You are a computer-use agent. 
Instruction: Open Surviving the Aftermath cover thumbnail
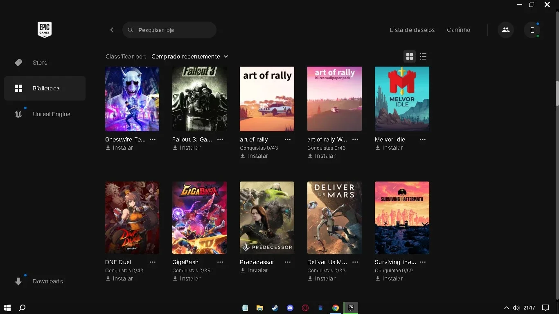coord(402,218)
